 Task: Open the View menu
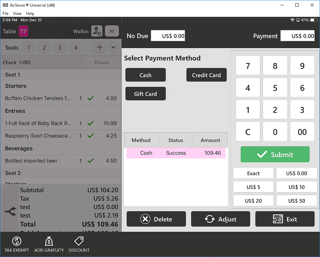point(17,14)
